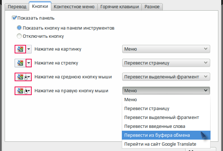223x151 pixels.
Task: Open the "Нажатие на среднюю кнопку мыши" dropdown
Action: (166, 77)
